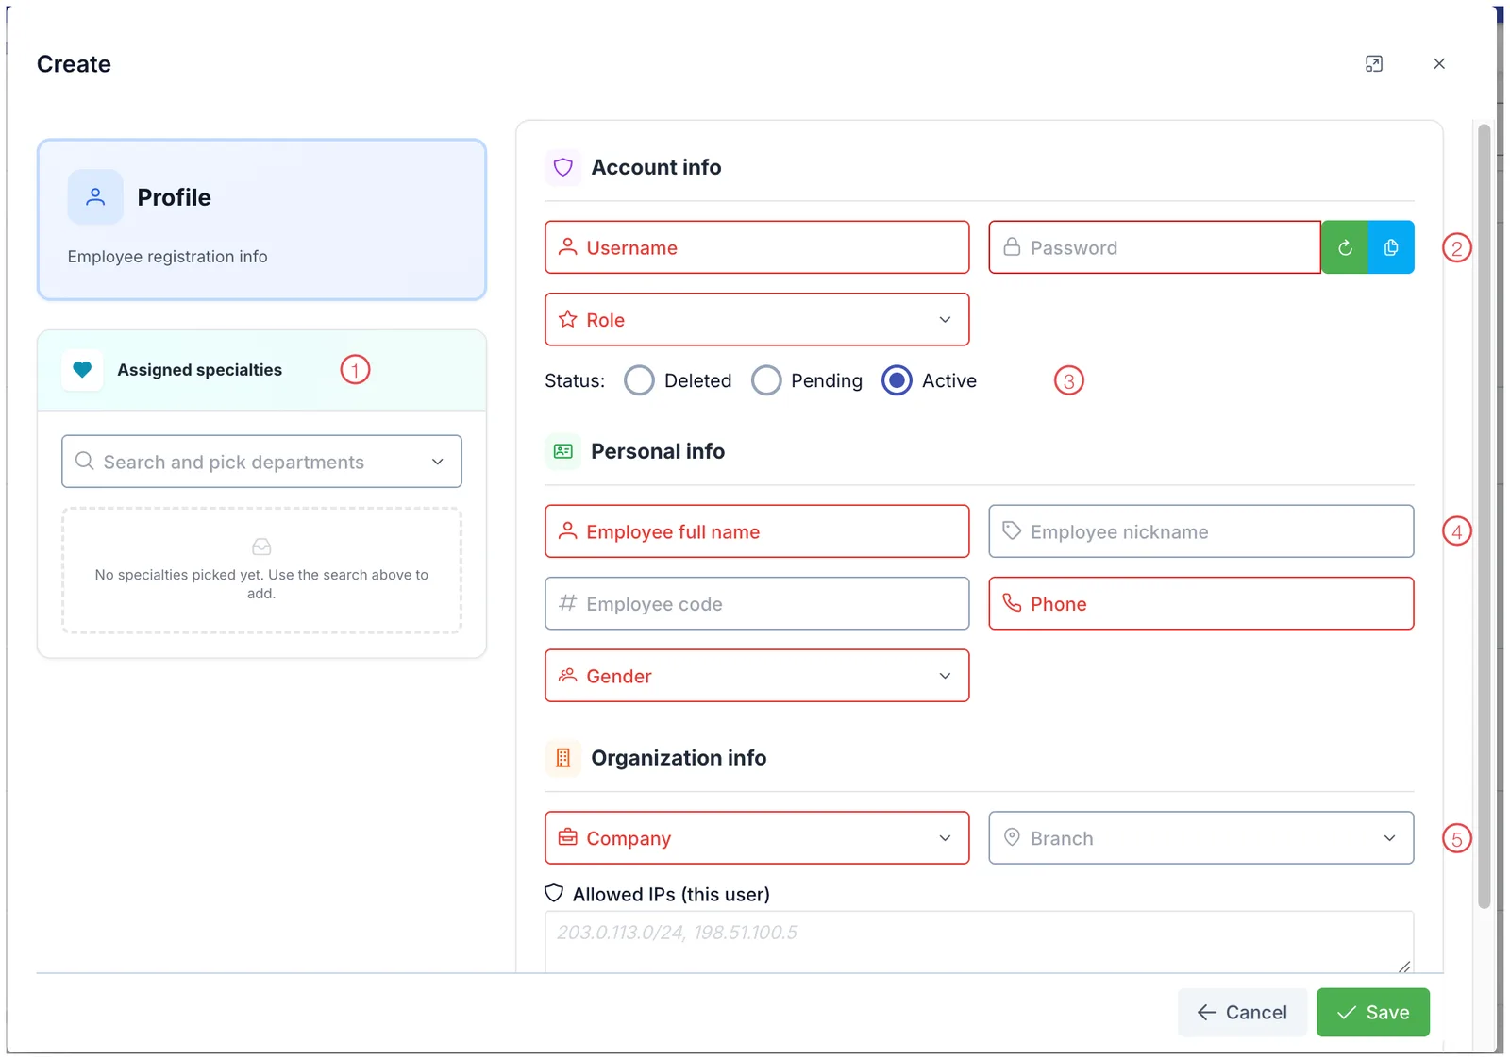Open the Company dropdown
This screenshot has width=1510, height=1060.
click(757, 838)
